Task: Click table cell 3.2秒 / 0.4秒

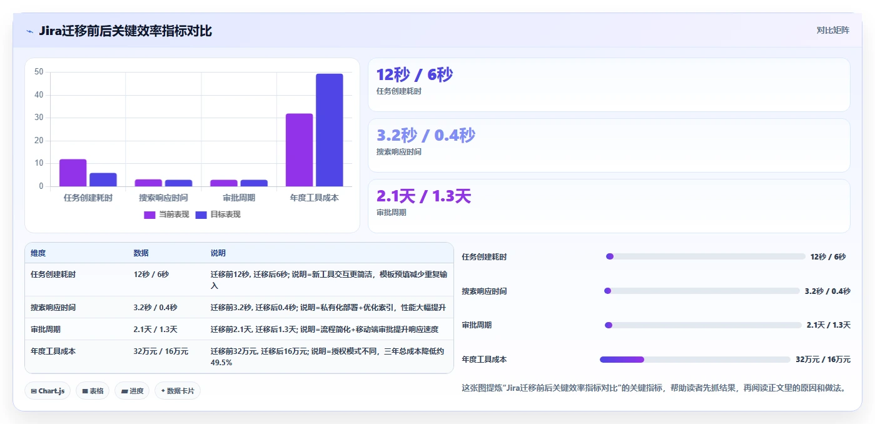Action: pyautogui.click(x=155, y=308)
